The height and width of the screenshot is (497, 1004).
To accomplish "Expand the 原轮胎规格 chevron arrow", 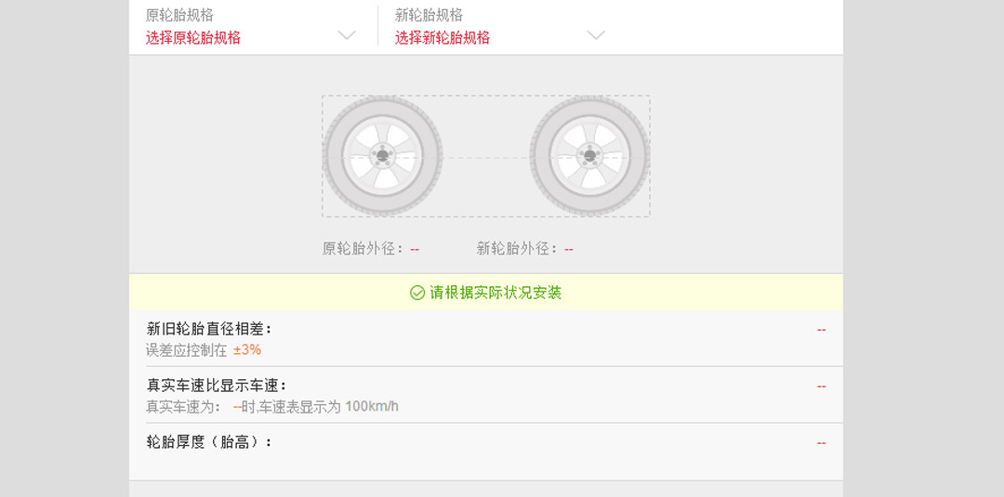I will pyautogui.click(x=347, y=35).
